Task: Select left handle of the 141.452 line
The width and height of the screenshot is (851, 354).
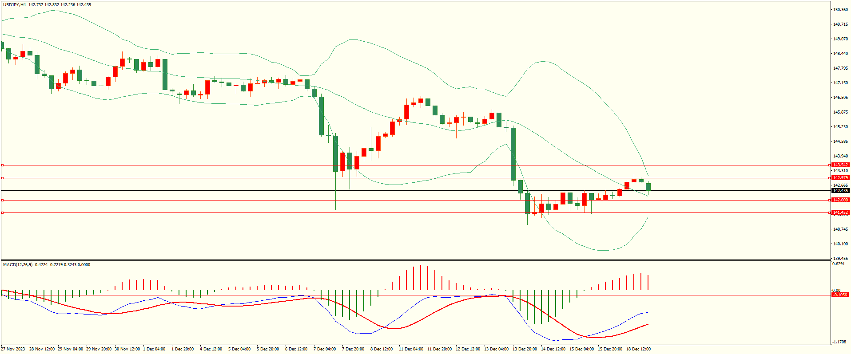Action: coord(2,213)
